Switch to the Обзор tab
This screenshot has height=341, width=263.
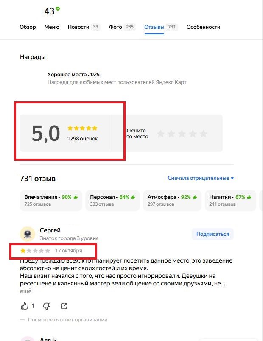click(28, 27)
